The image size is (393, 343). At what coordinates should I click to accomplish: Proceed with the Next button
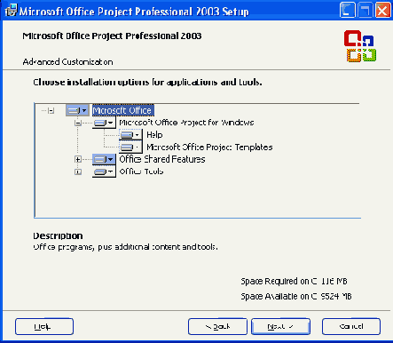(280, 326)
